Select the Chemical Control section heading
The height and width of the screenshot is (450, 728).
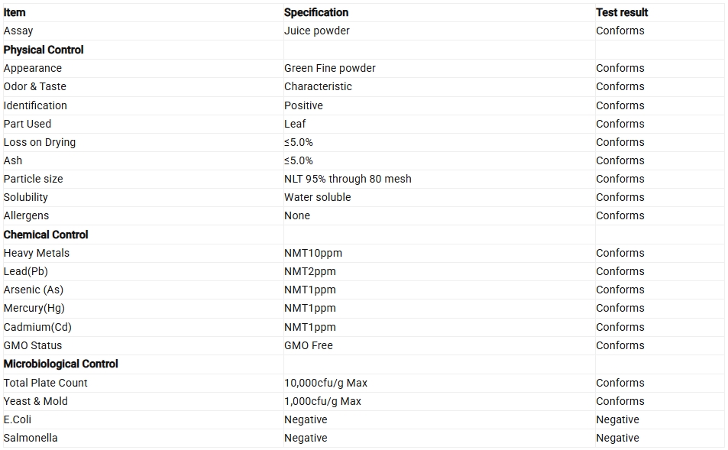click(46, 235)
